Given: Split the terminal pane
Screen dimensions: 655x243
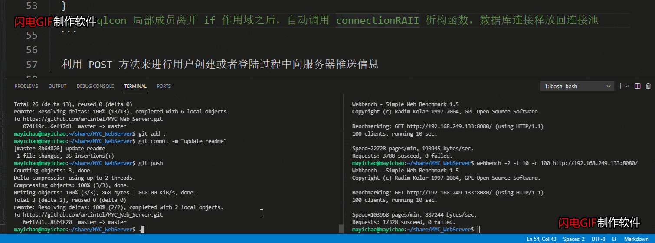Looking at the screenshot, I should pyautogui.click(x=637, y=86).
